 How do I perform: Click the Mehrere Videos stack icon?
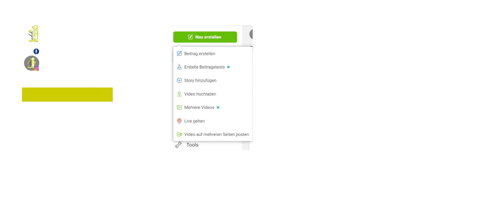click(x=179, y=107)
